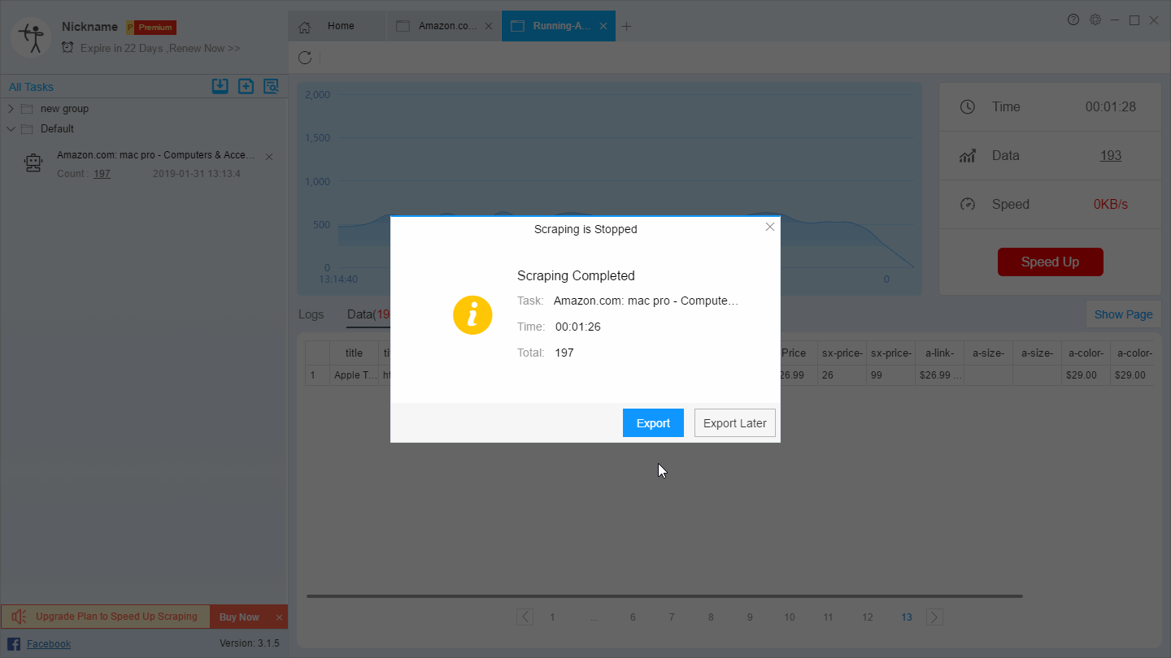The height and width of the screenshot is (658, 1171).
Task: Click the archer profile avatar
Action: [x=31, y=37]
